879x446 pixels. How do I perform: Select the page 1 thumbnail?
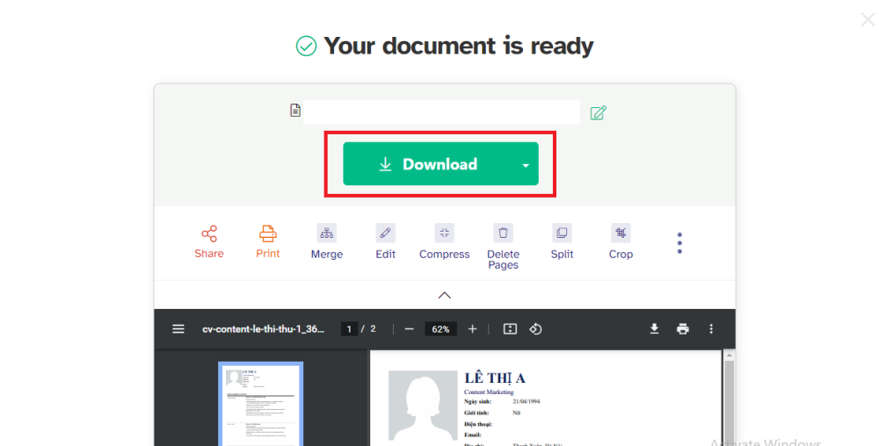[260, 404]
